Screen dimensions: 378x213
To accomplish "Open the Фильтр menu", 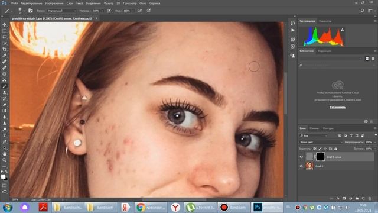I will [109, 4].
